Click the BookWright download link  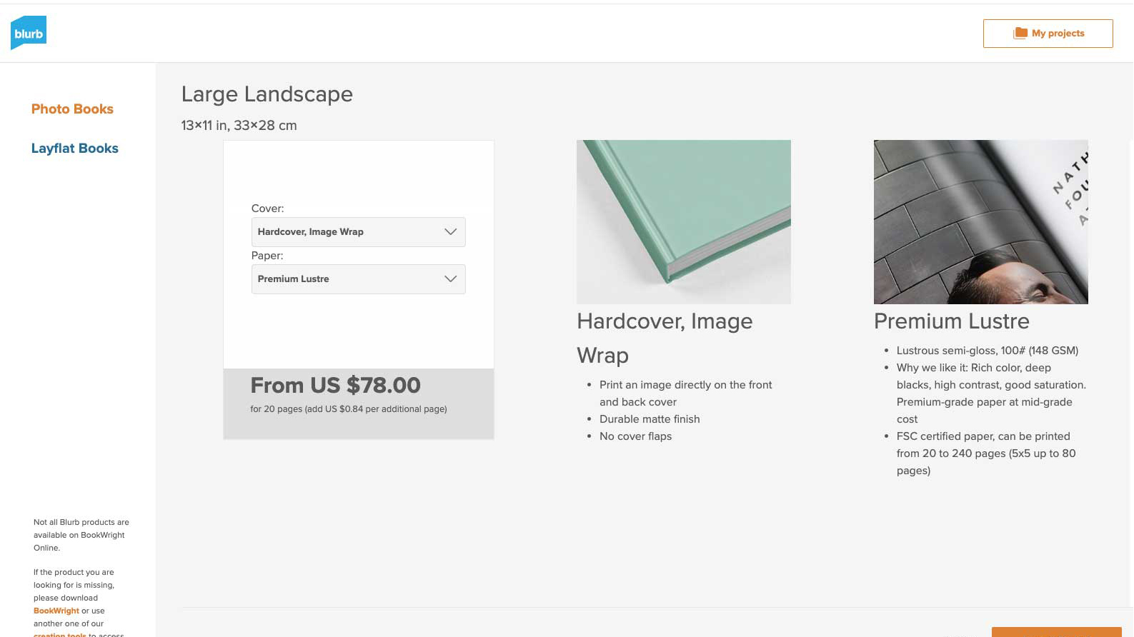tap(56, 611)
